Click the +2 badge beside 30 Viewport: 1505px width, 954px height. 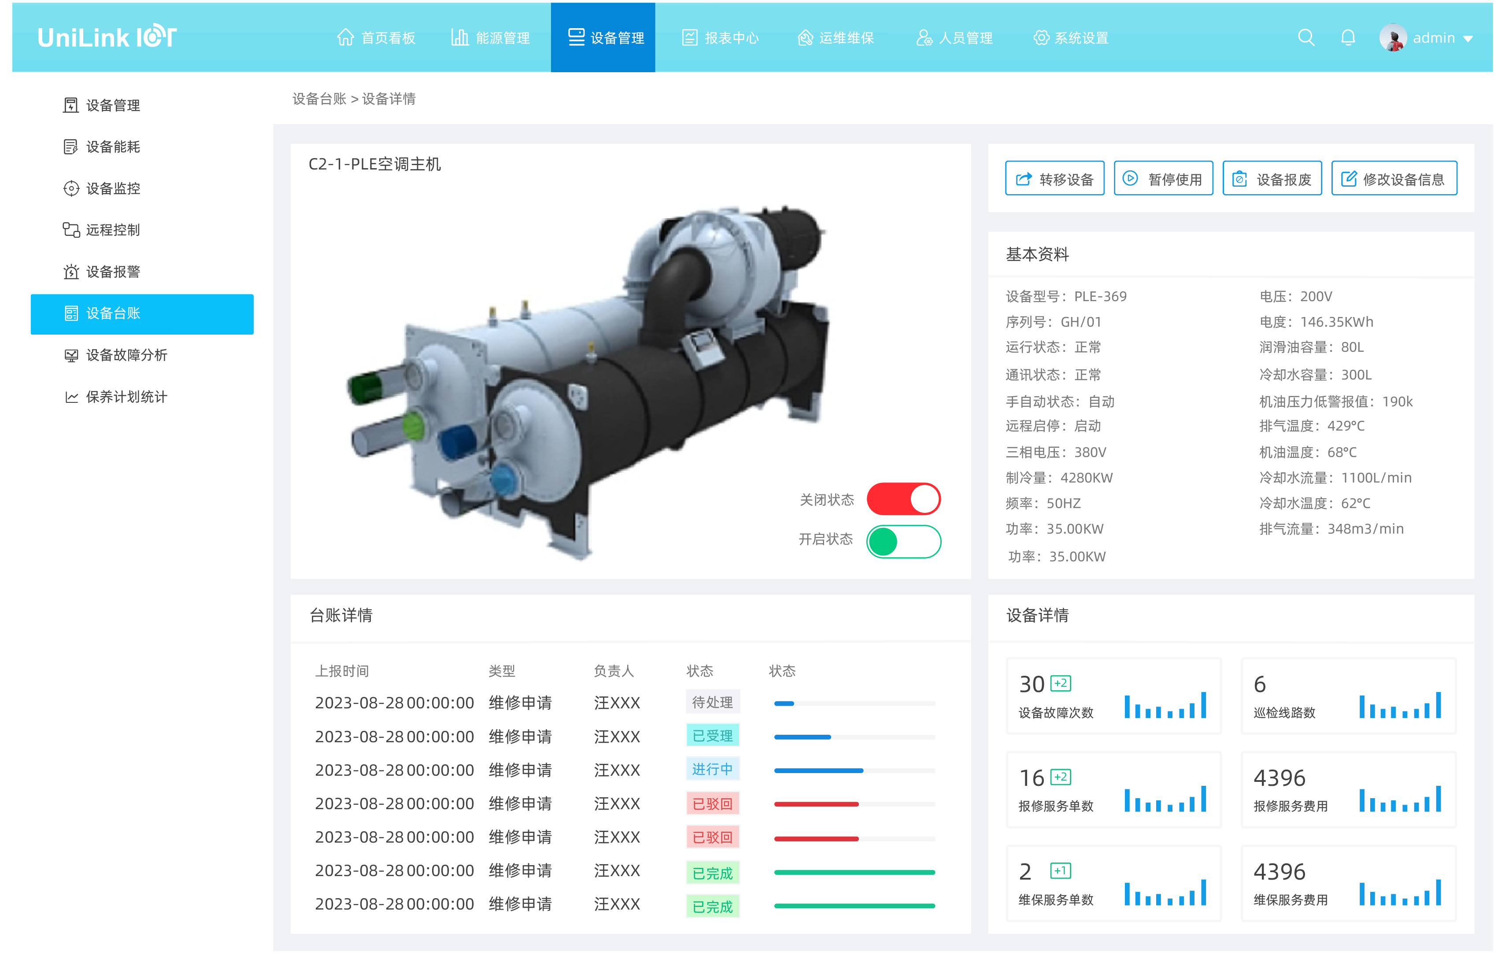tap(1061, 683)
